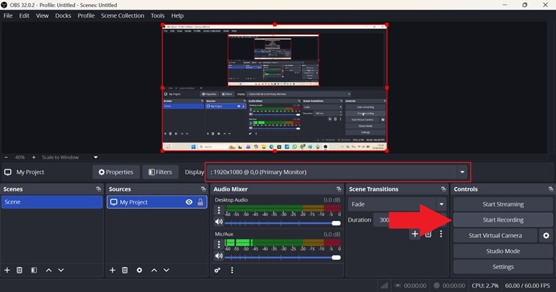Click the 60.00 / 60.00 FPS status text

pos(528,286)
